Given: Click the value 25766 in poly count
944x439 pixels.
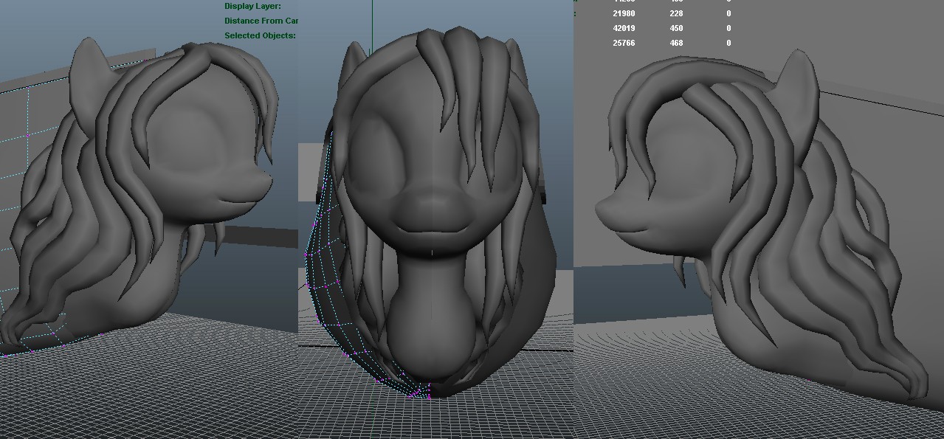Looking at the screenshot, I should click(x=624, y=43).
